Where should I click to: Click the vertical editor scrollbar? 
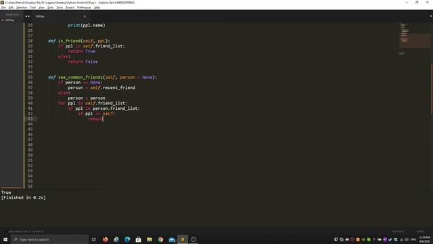432,89
